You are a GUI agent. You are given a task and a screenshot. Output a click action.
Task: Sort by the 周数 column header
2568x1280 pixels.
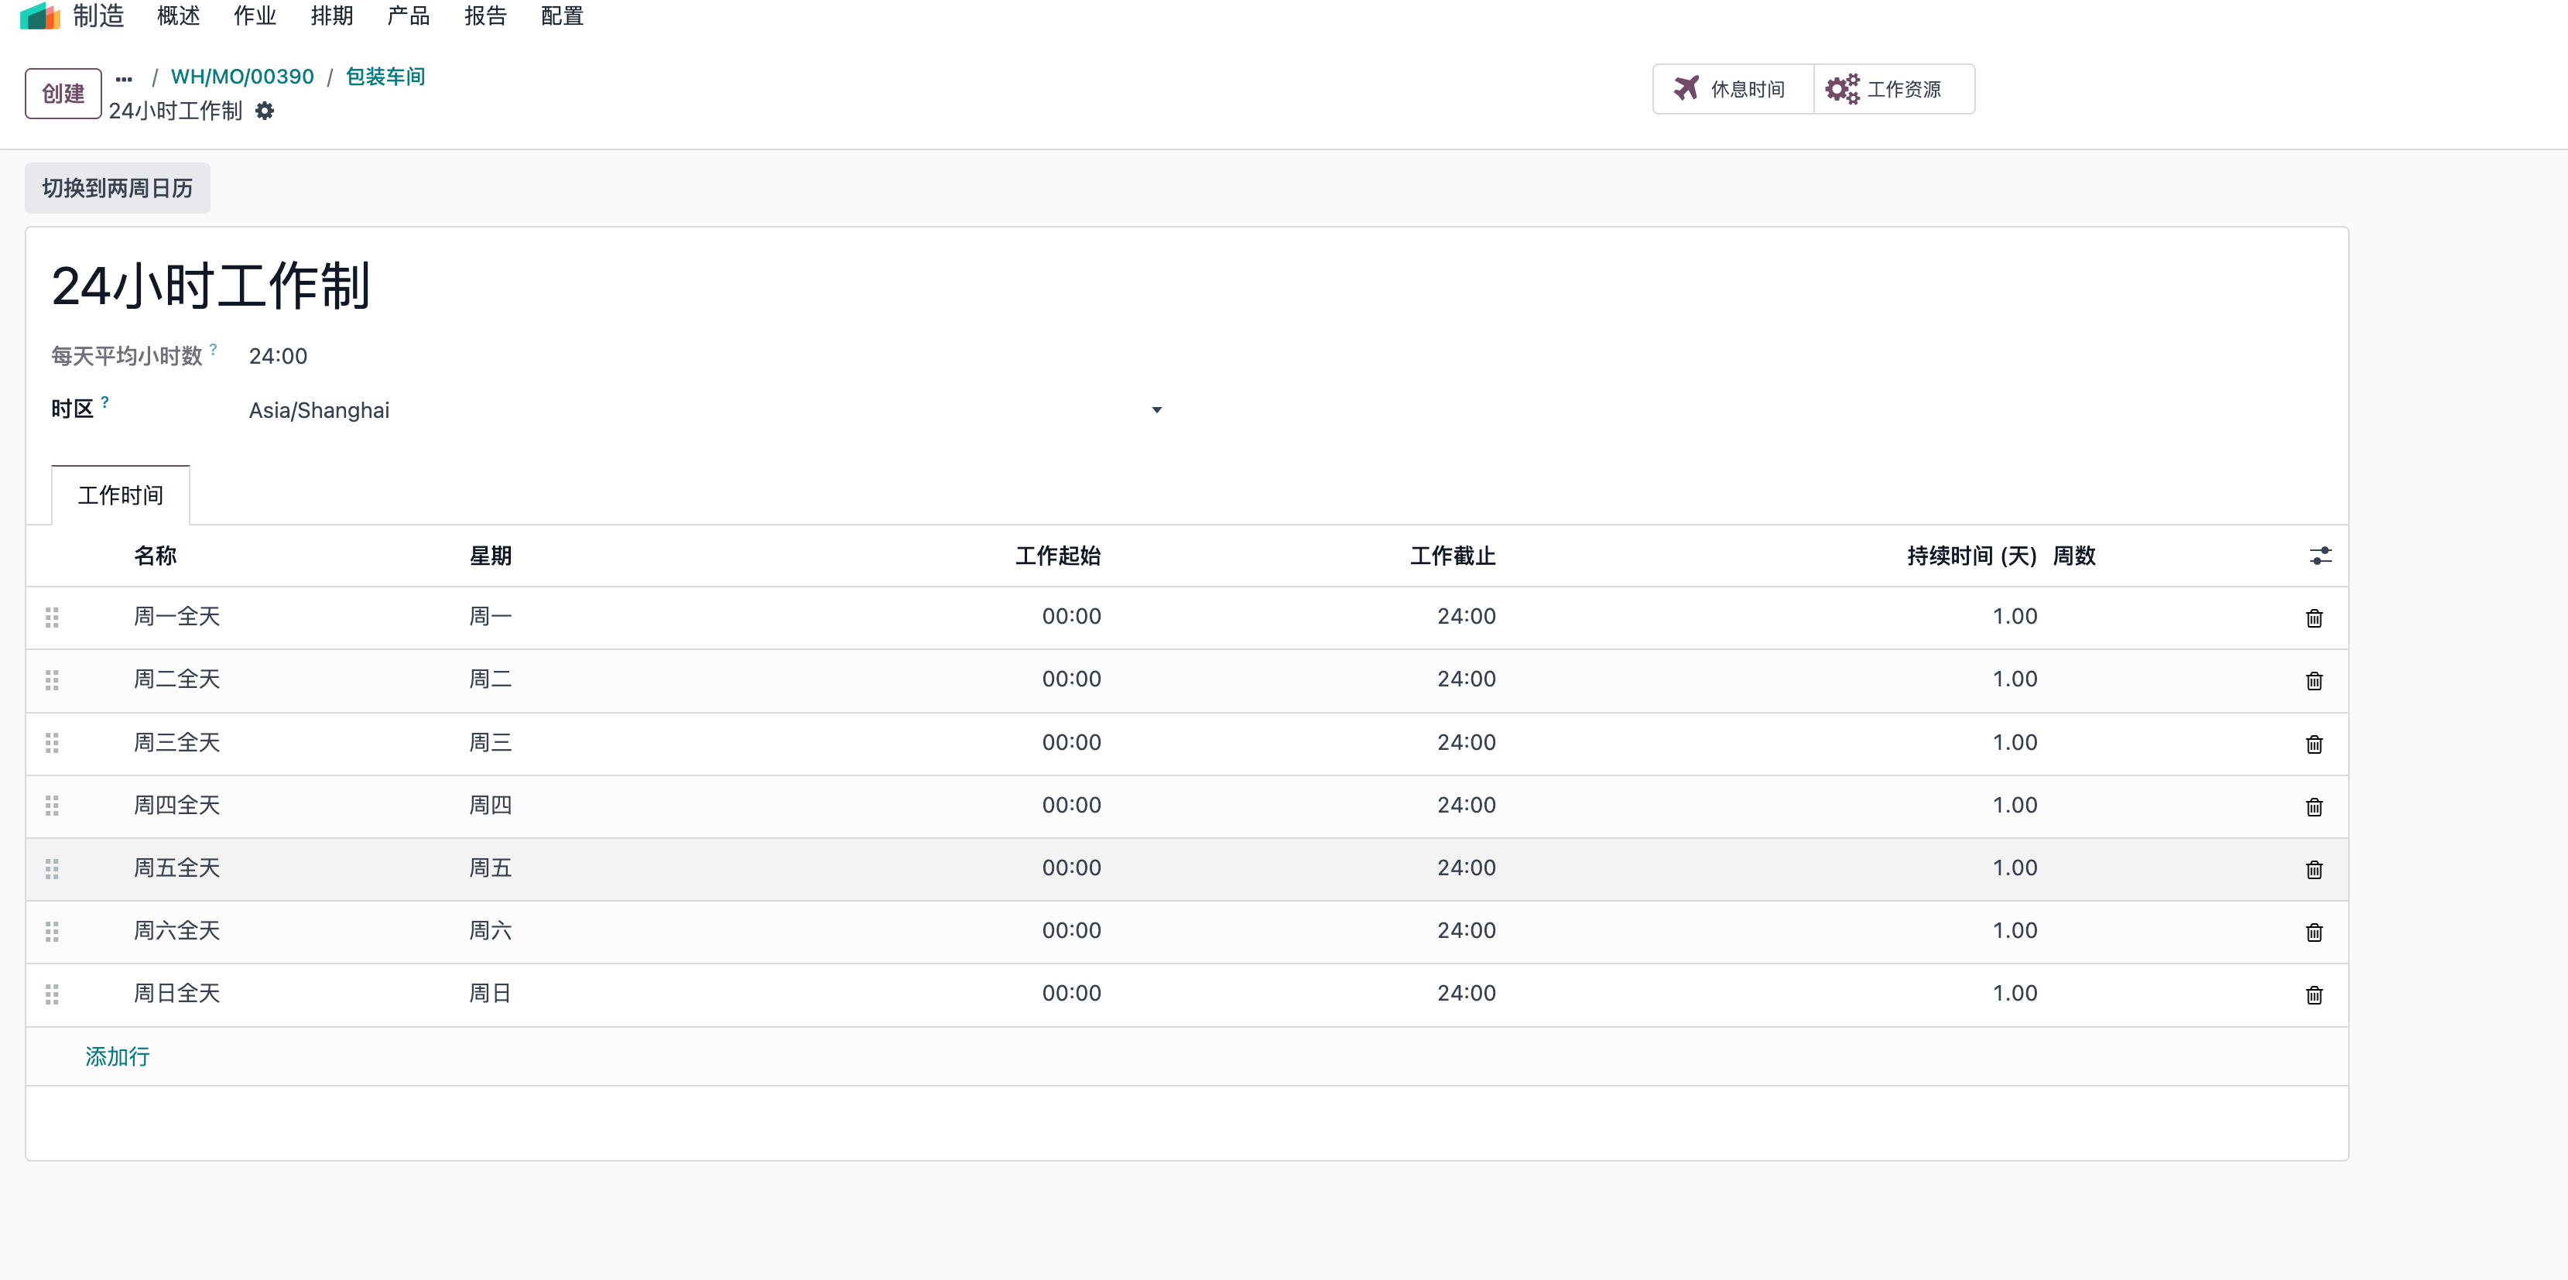pyautogui.click(x=2074, y=556)
